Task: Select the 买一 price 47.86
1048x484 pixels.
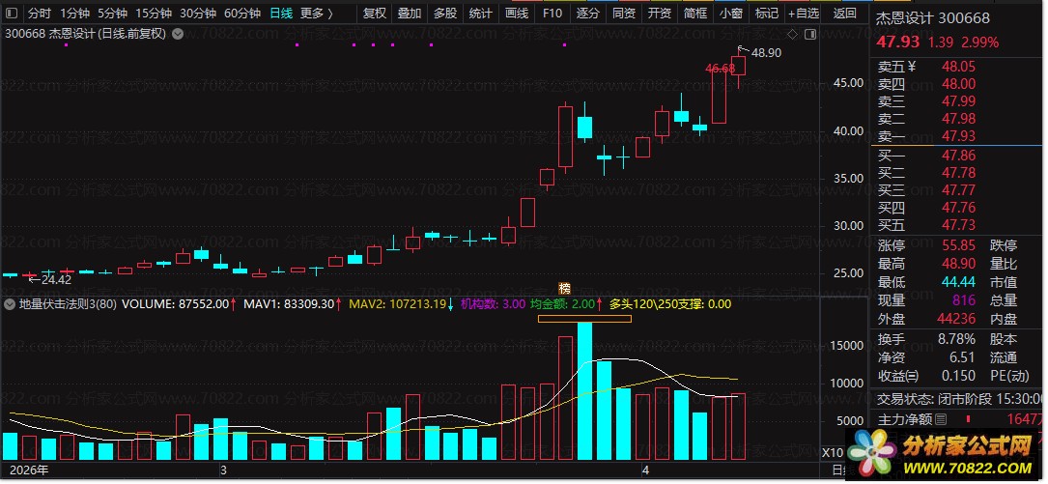Action: tap(958, 156)
